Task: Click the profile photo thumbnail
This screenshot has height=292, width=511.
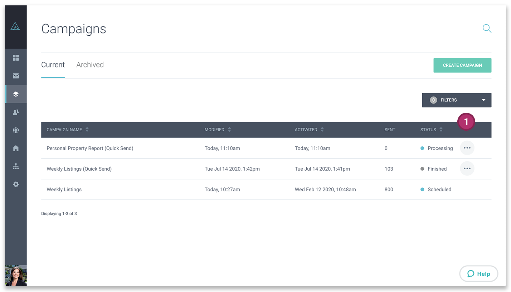Action: point(16,276)
